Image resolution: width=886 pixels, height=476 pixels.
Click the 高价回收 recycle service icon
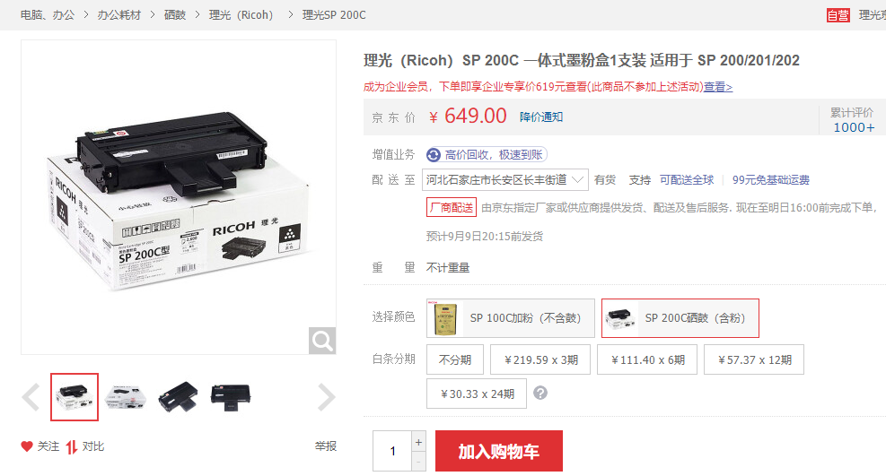[434, 154]
